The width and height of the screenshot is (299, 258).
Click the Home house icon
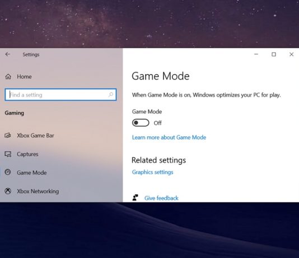[x=8, y=77]
